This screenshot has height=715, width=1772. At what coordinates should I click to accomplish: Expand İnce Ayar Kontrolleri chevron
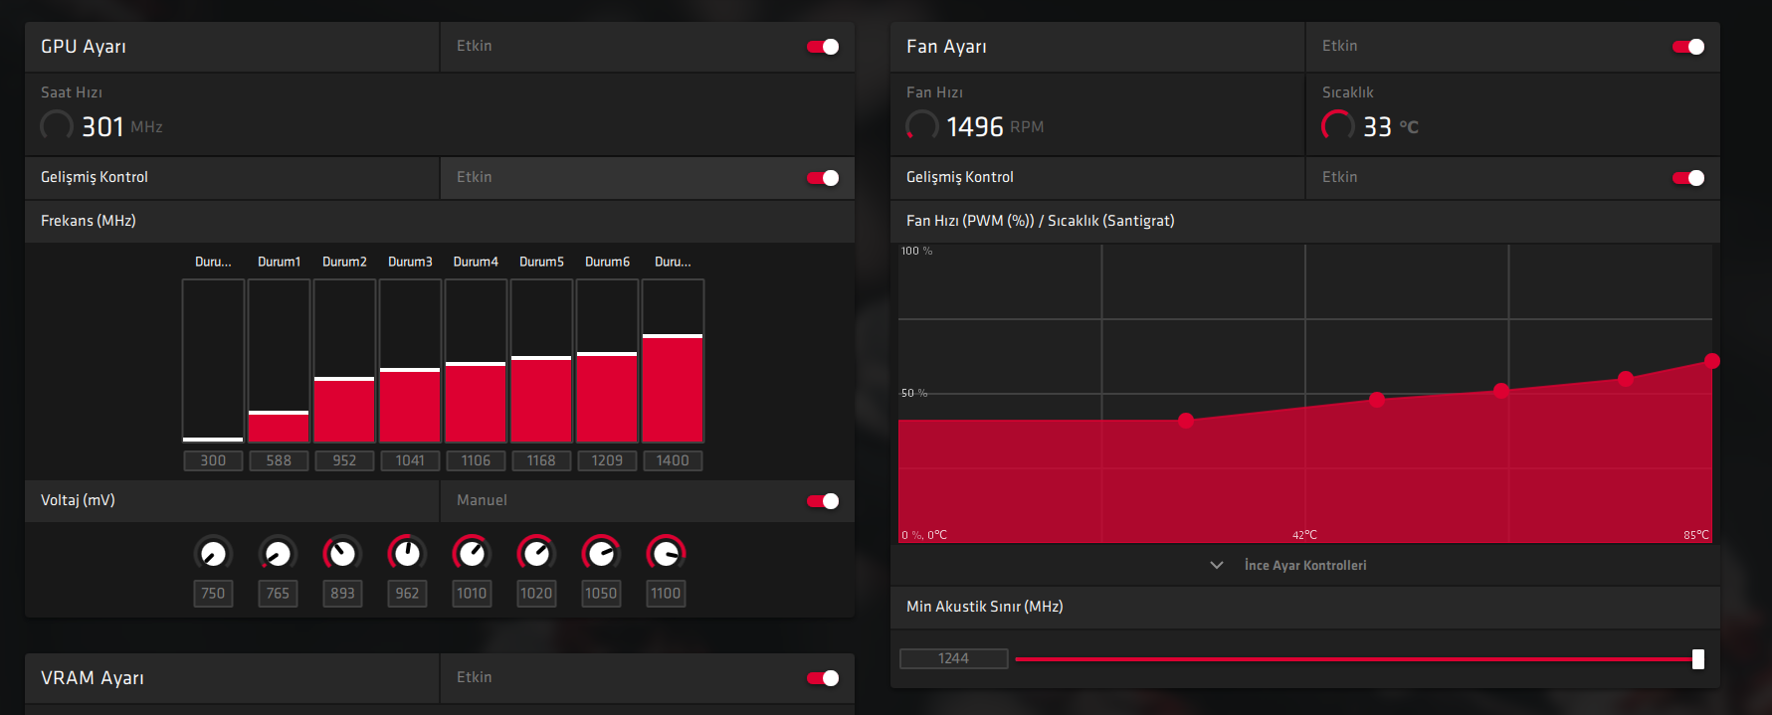point(1216,565)
